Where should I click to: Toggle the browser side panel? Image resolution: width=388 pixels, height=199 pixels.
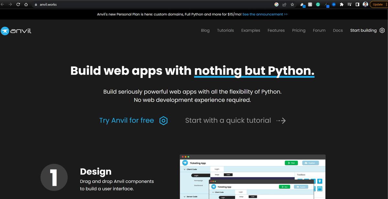358,5
